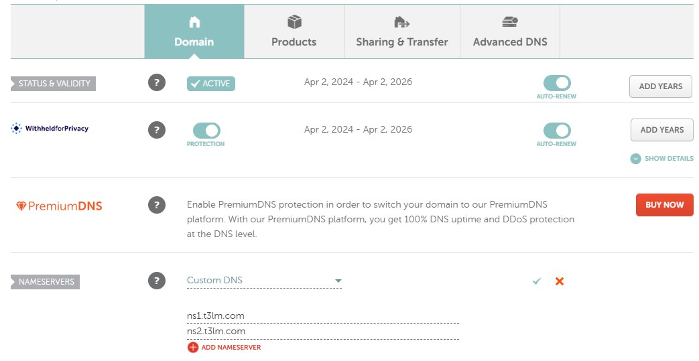Click help icon in PremiumDNS row
This screenshot has height=361, width=699.
[x=156, y=205]
